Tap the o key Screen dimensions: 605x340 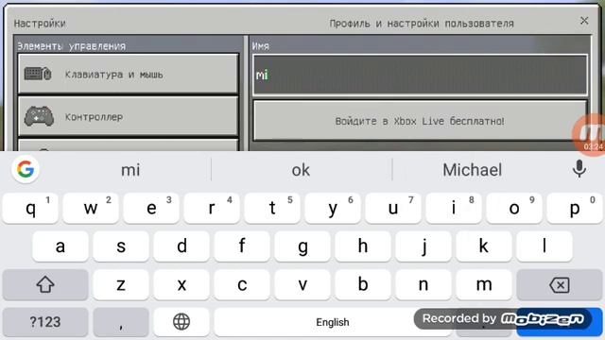(514, 208)
